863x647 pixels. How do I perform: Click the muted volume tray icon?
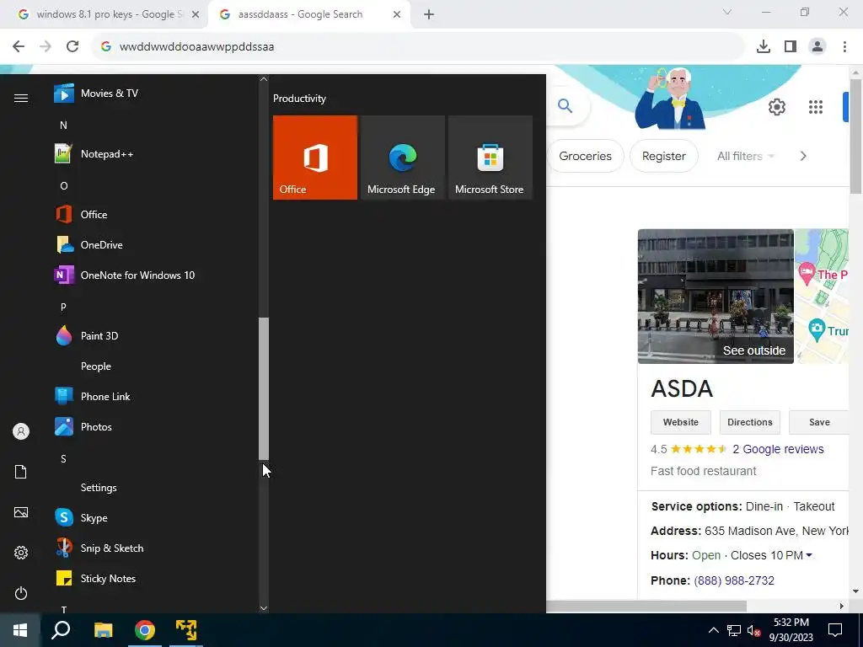(x=754, y=630)
